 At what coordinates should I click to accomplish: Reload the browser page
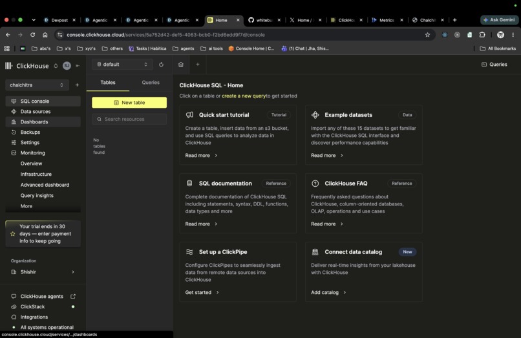tap(32, 34)
